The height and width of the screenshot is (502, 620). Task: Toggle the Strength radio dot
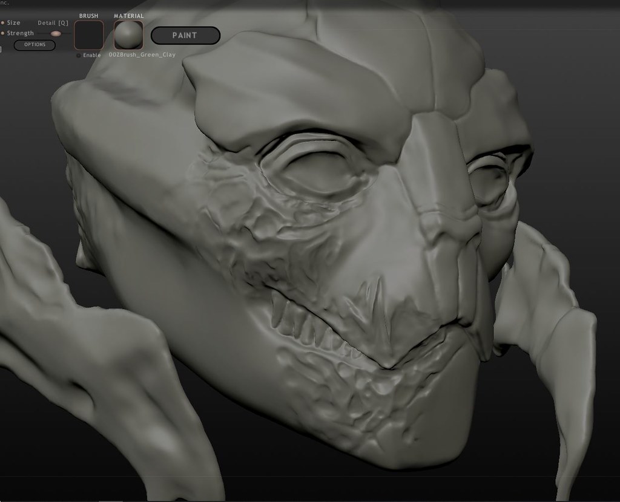pyautogui.click(x=3, y=33)
